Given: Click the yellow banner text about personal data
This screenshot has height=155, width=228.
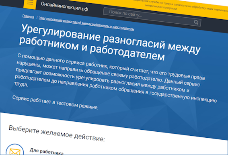Looking at the screenshot, I should pos(180,6).
